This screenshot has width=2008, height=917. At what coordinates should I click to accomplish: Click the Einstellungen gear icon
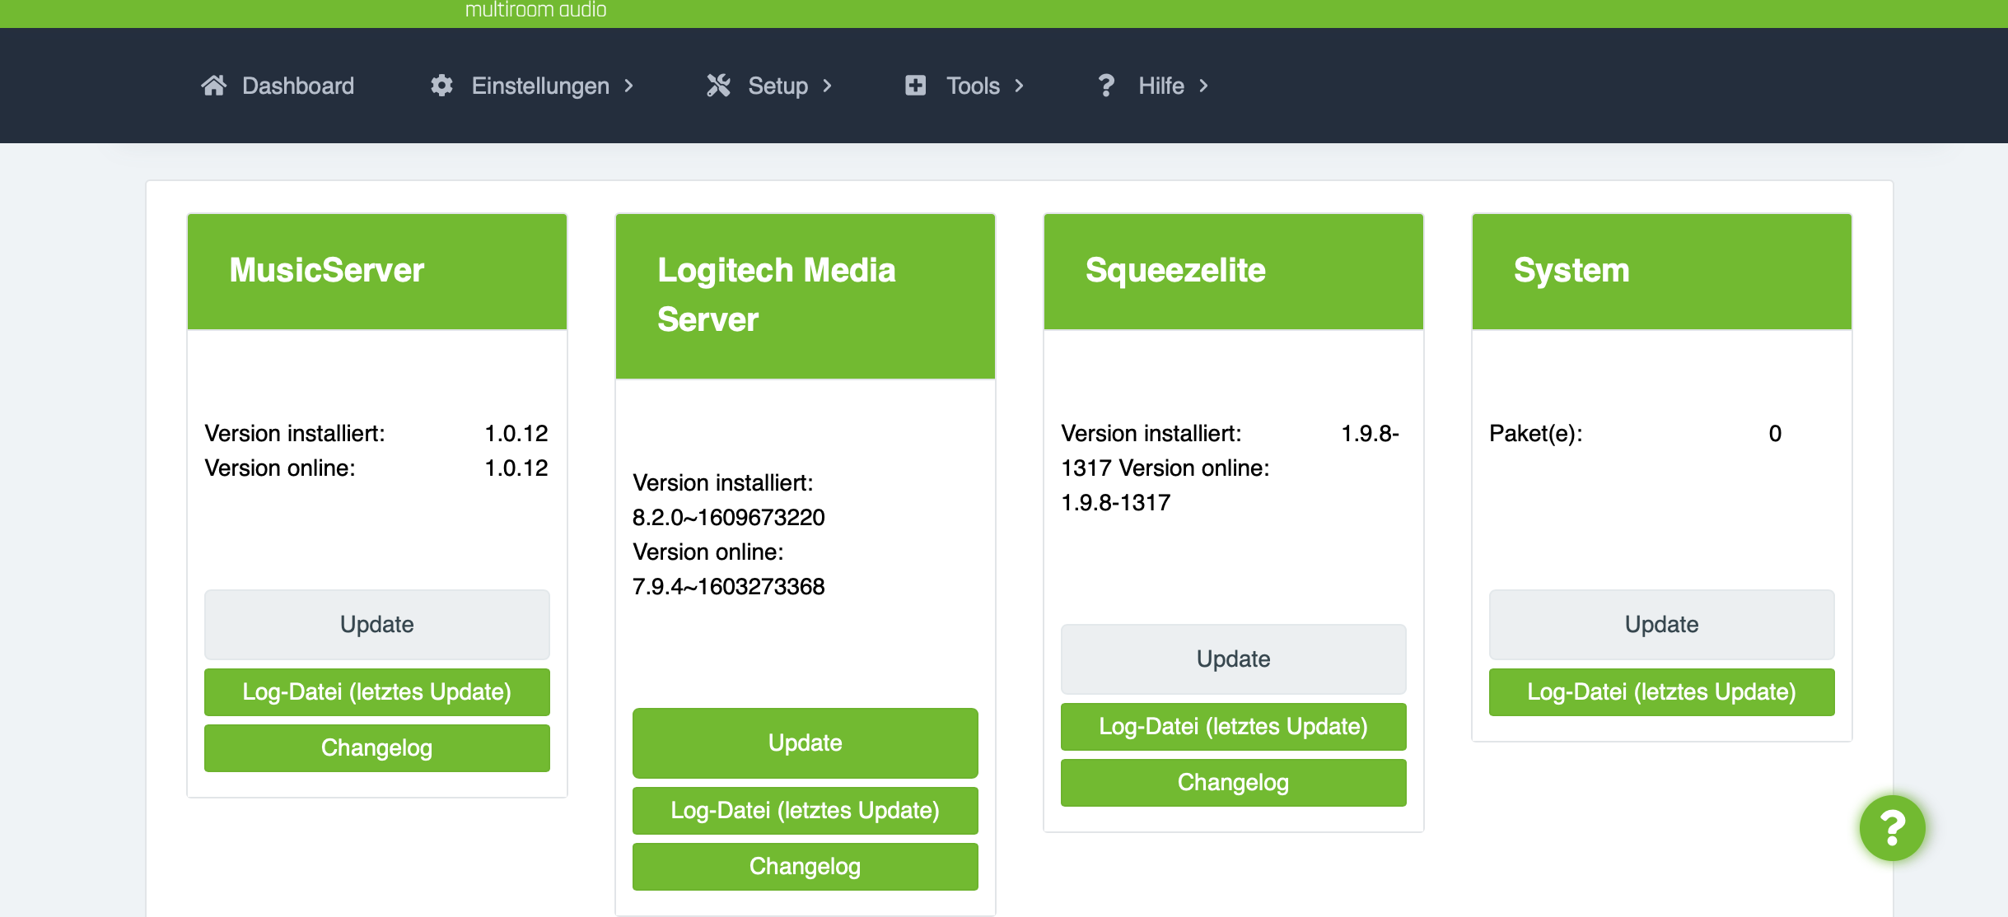coord(441,86)
